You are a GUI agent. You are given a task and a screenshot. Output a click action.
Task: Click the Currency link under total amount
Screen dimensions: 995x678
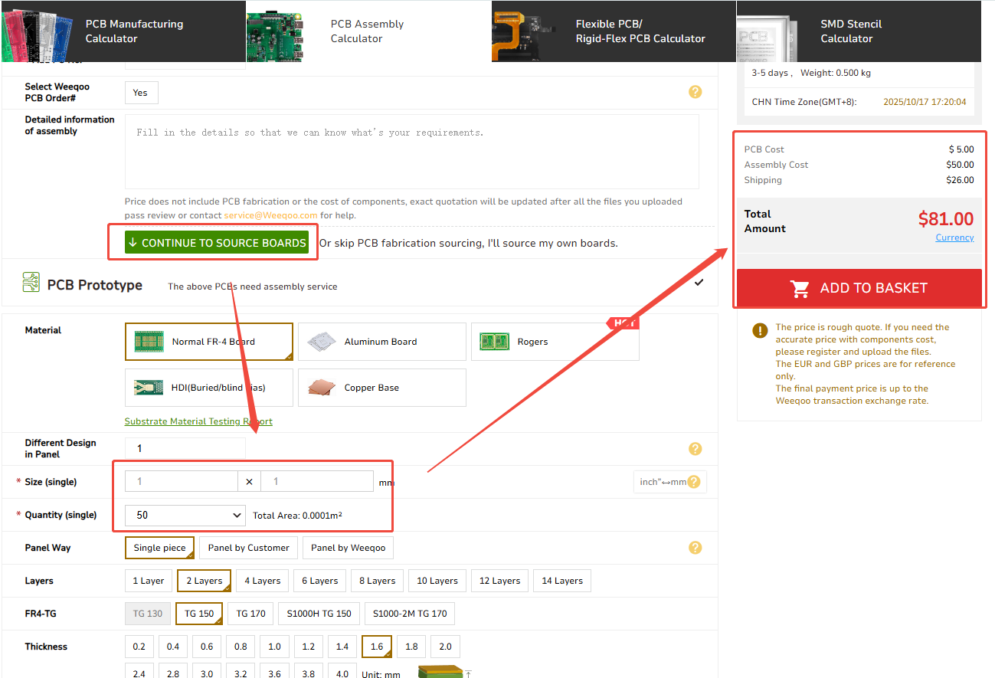[x=954, y=237]
